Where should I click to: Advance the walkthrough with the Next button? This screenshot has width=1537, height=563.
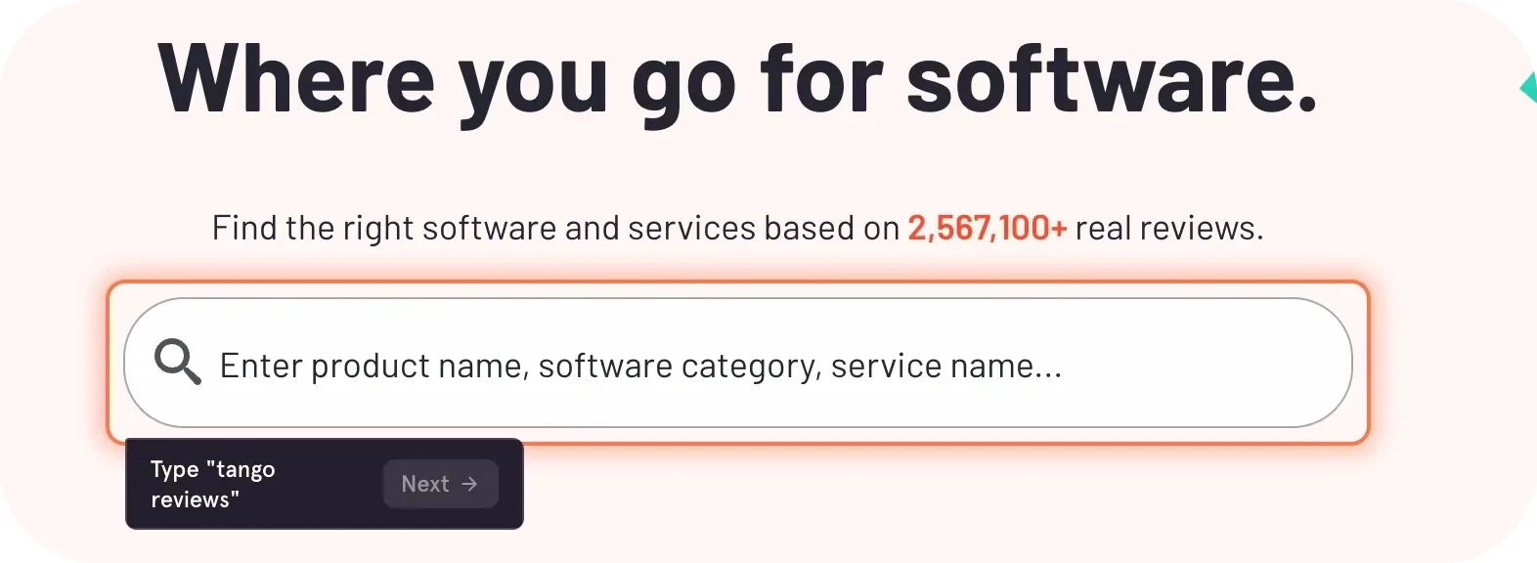[x=439, y=483]
